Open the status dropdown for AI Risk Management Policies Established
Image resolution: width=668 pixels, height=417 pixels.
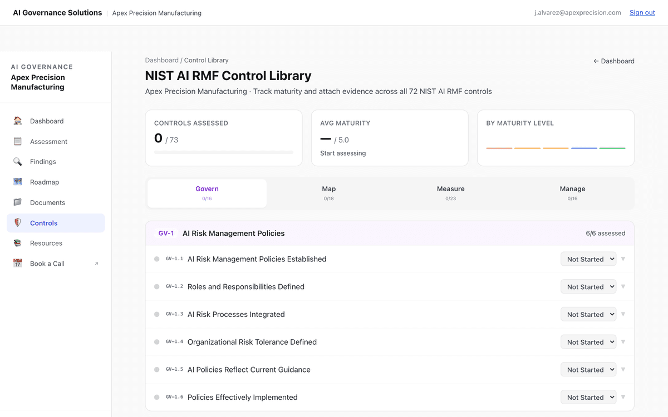588,259
